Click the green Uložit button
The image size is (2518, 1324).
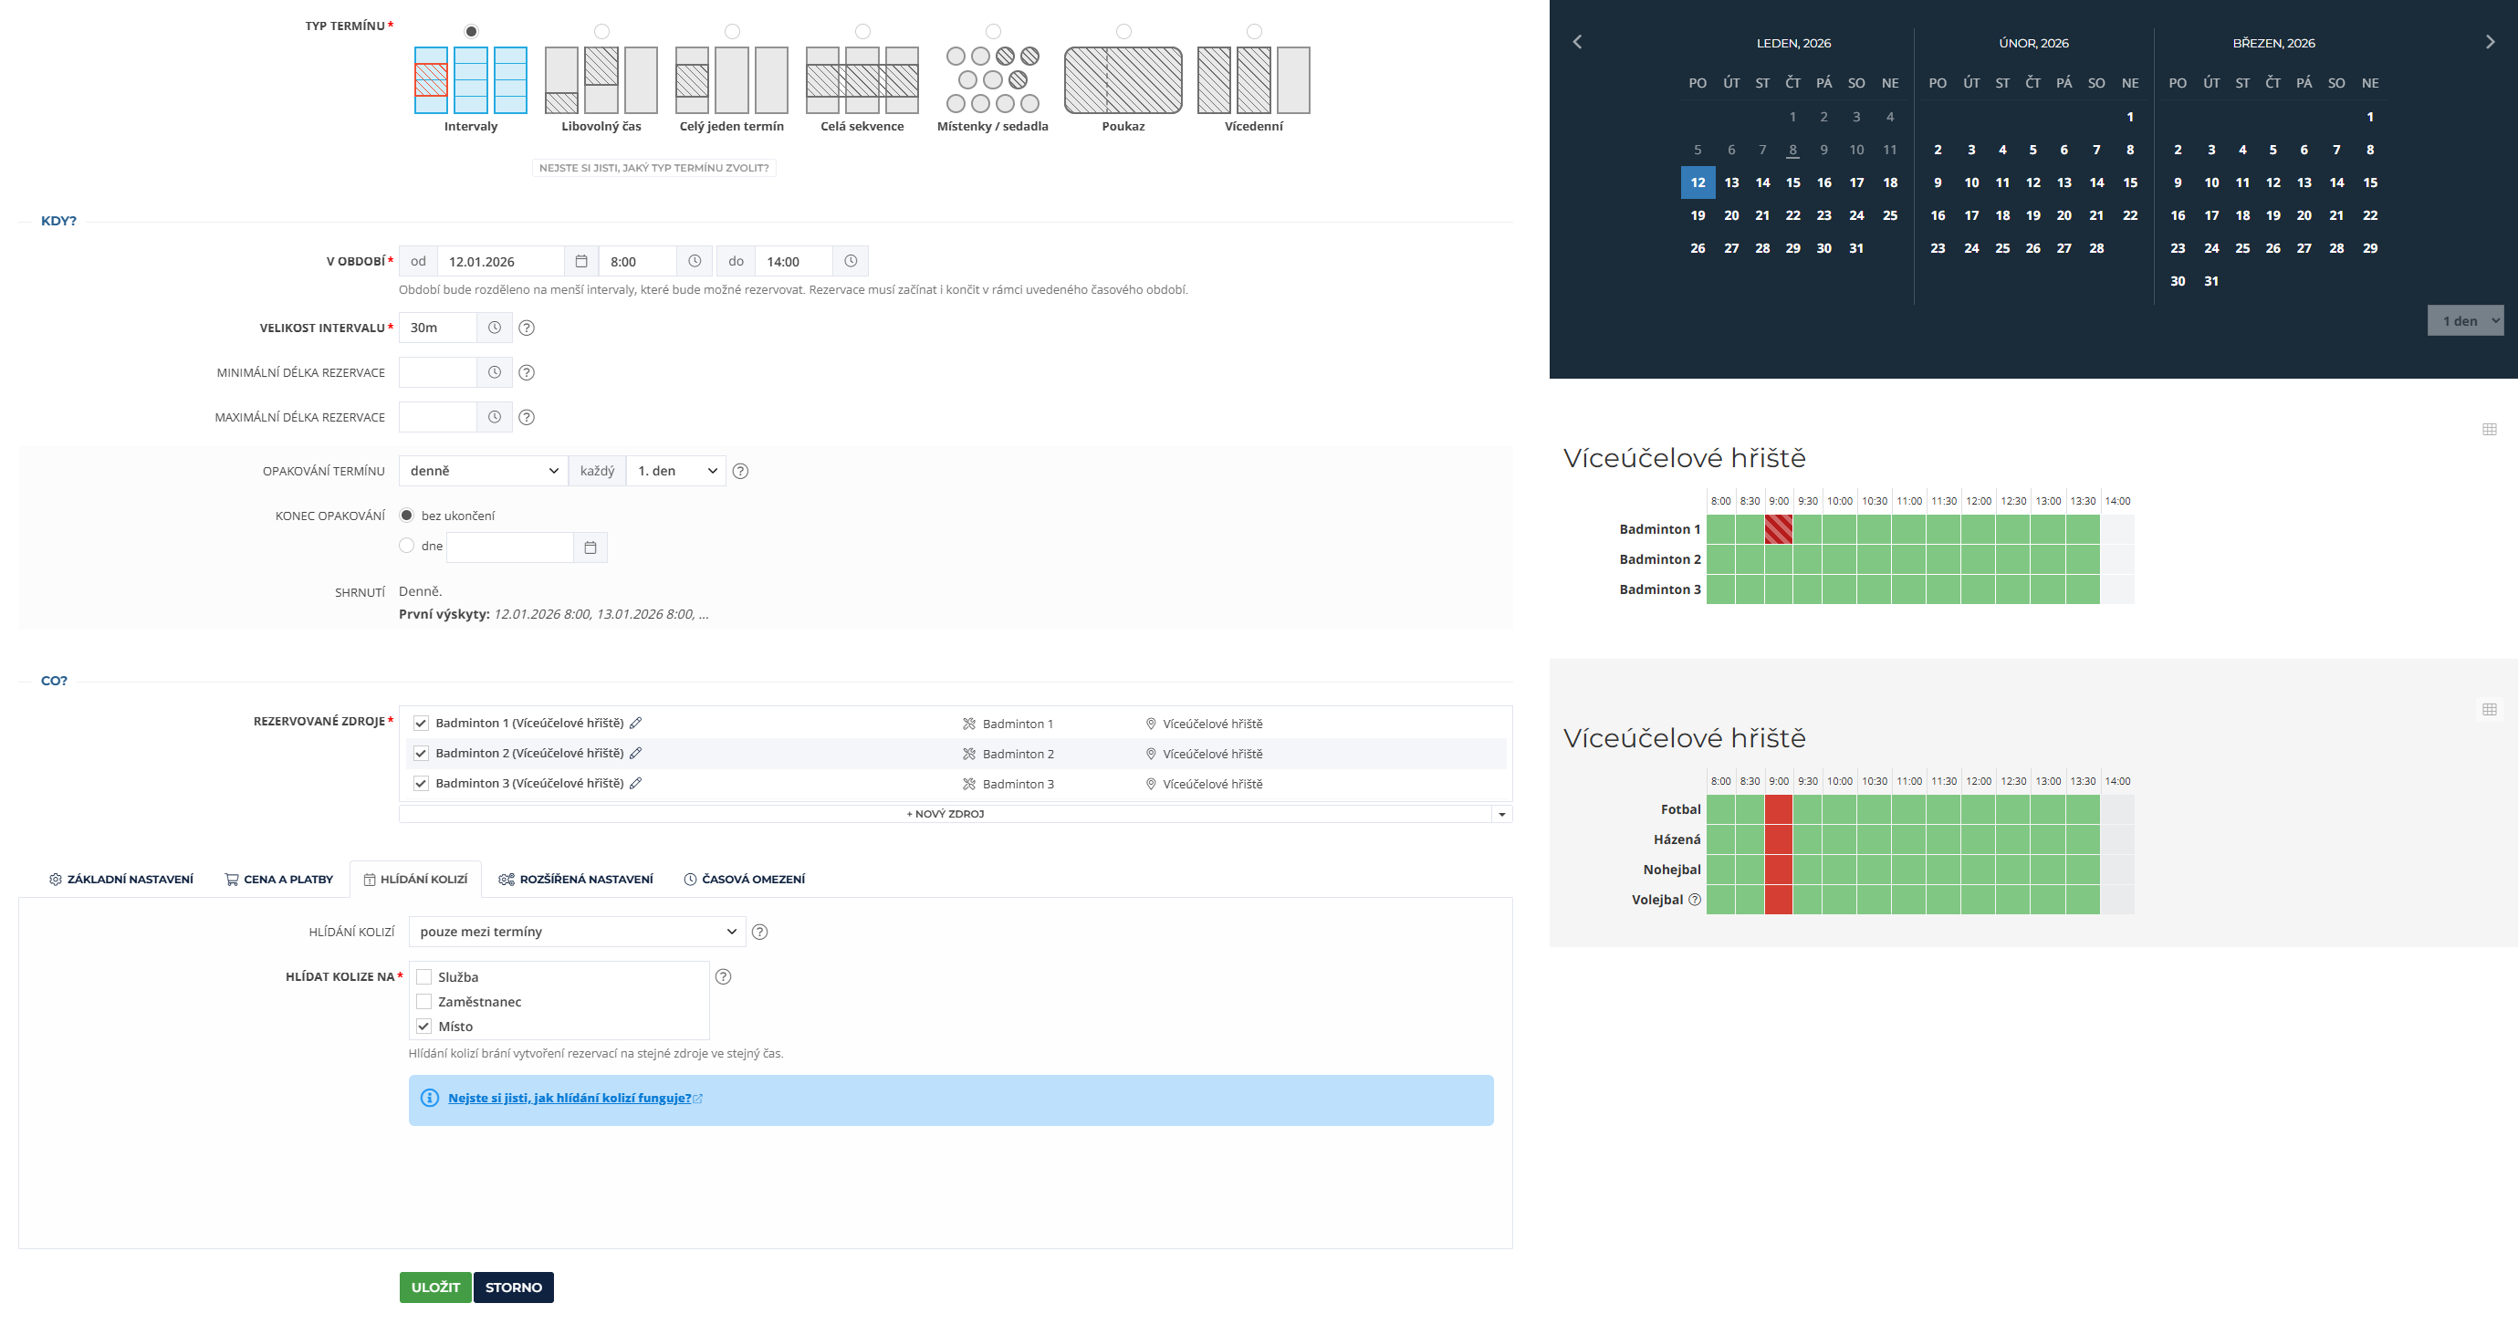435,1288
